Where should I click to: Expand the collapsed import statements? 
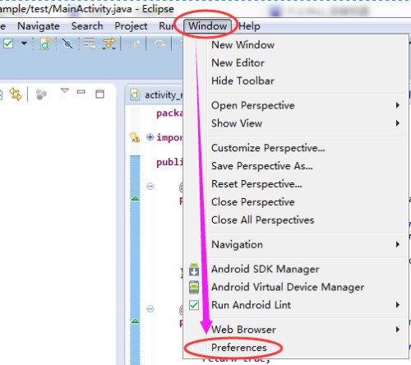[x=150, y=136]
